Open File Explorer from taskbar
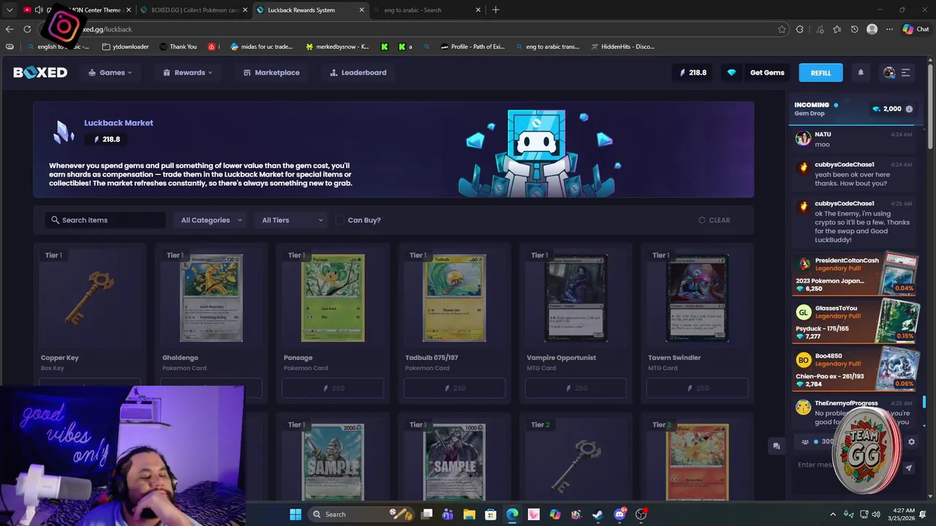Viewport: 936px width, 526px height. (x=469, y=514)
